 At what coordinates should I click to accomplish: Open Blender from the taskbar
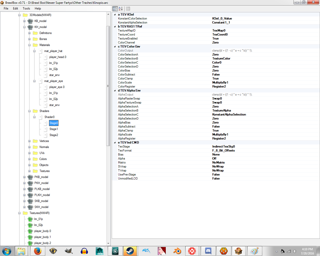(x=177, y=251)
